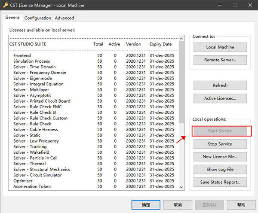Select the Acceleration Token license entry
258x213 pixels.
click(x=32, y=186)
